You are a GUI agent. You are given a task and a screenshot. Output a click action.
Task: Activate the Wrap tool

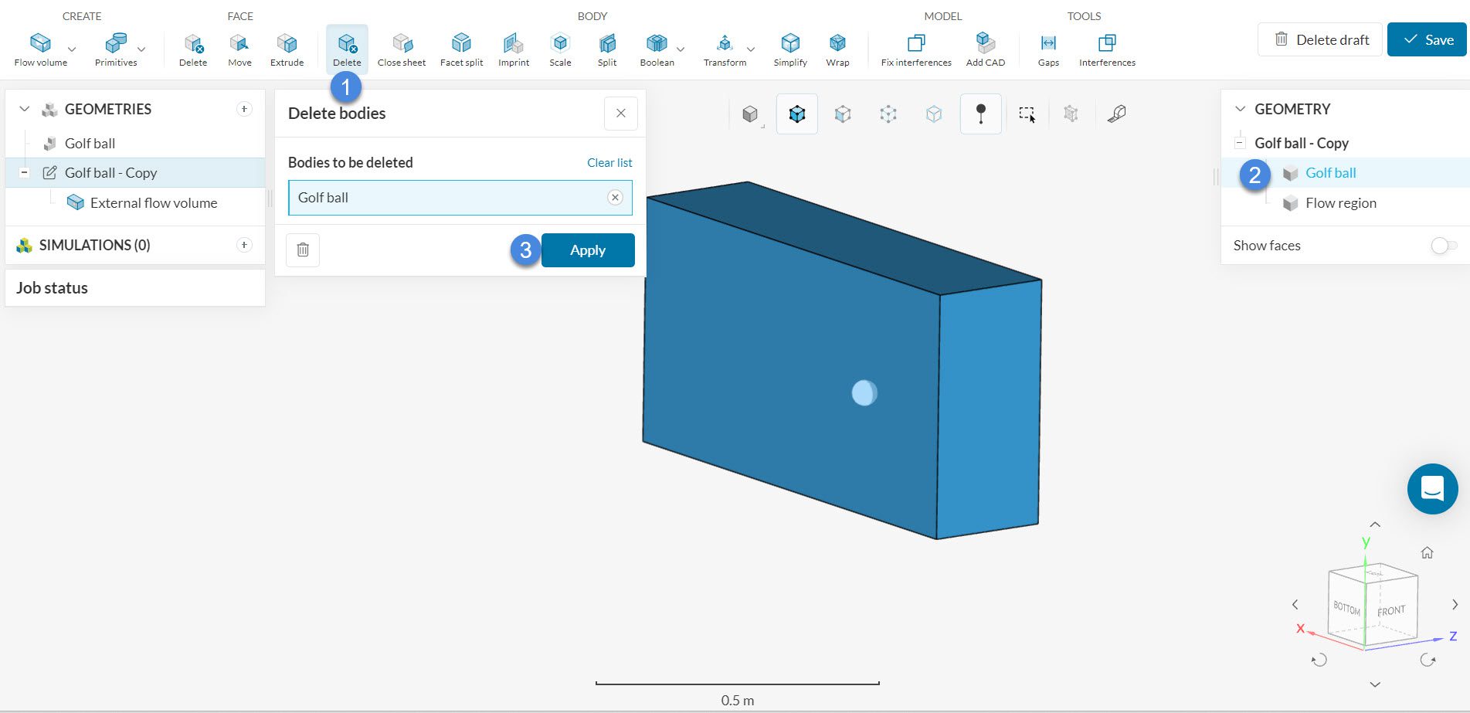[837, 49]
